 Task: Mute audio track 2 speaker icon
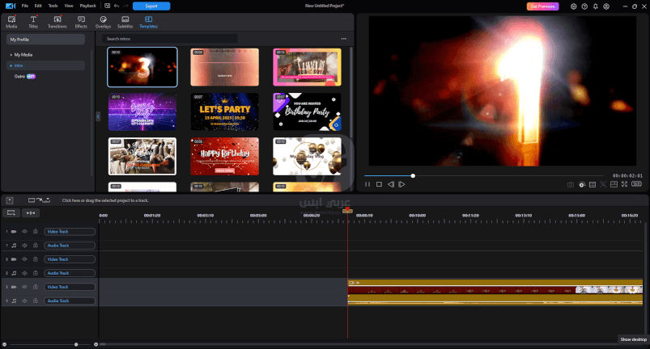click(x=24, y=273)
